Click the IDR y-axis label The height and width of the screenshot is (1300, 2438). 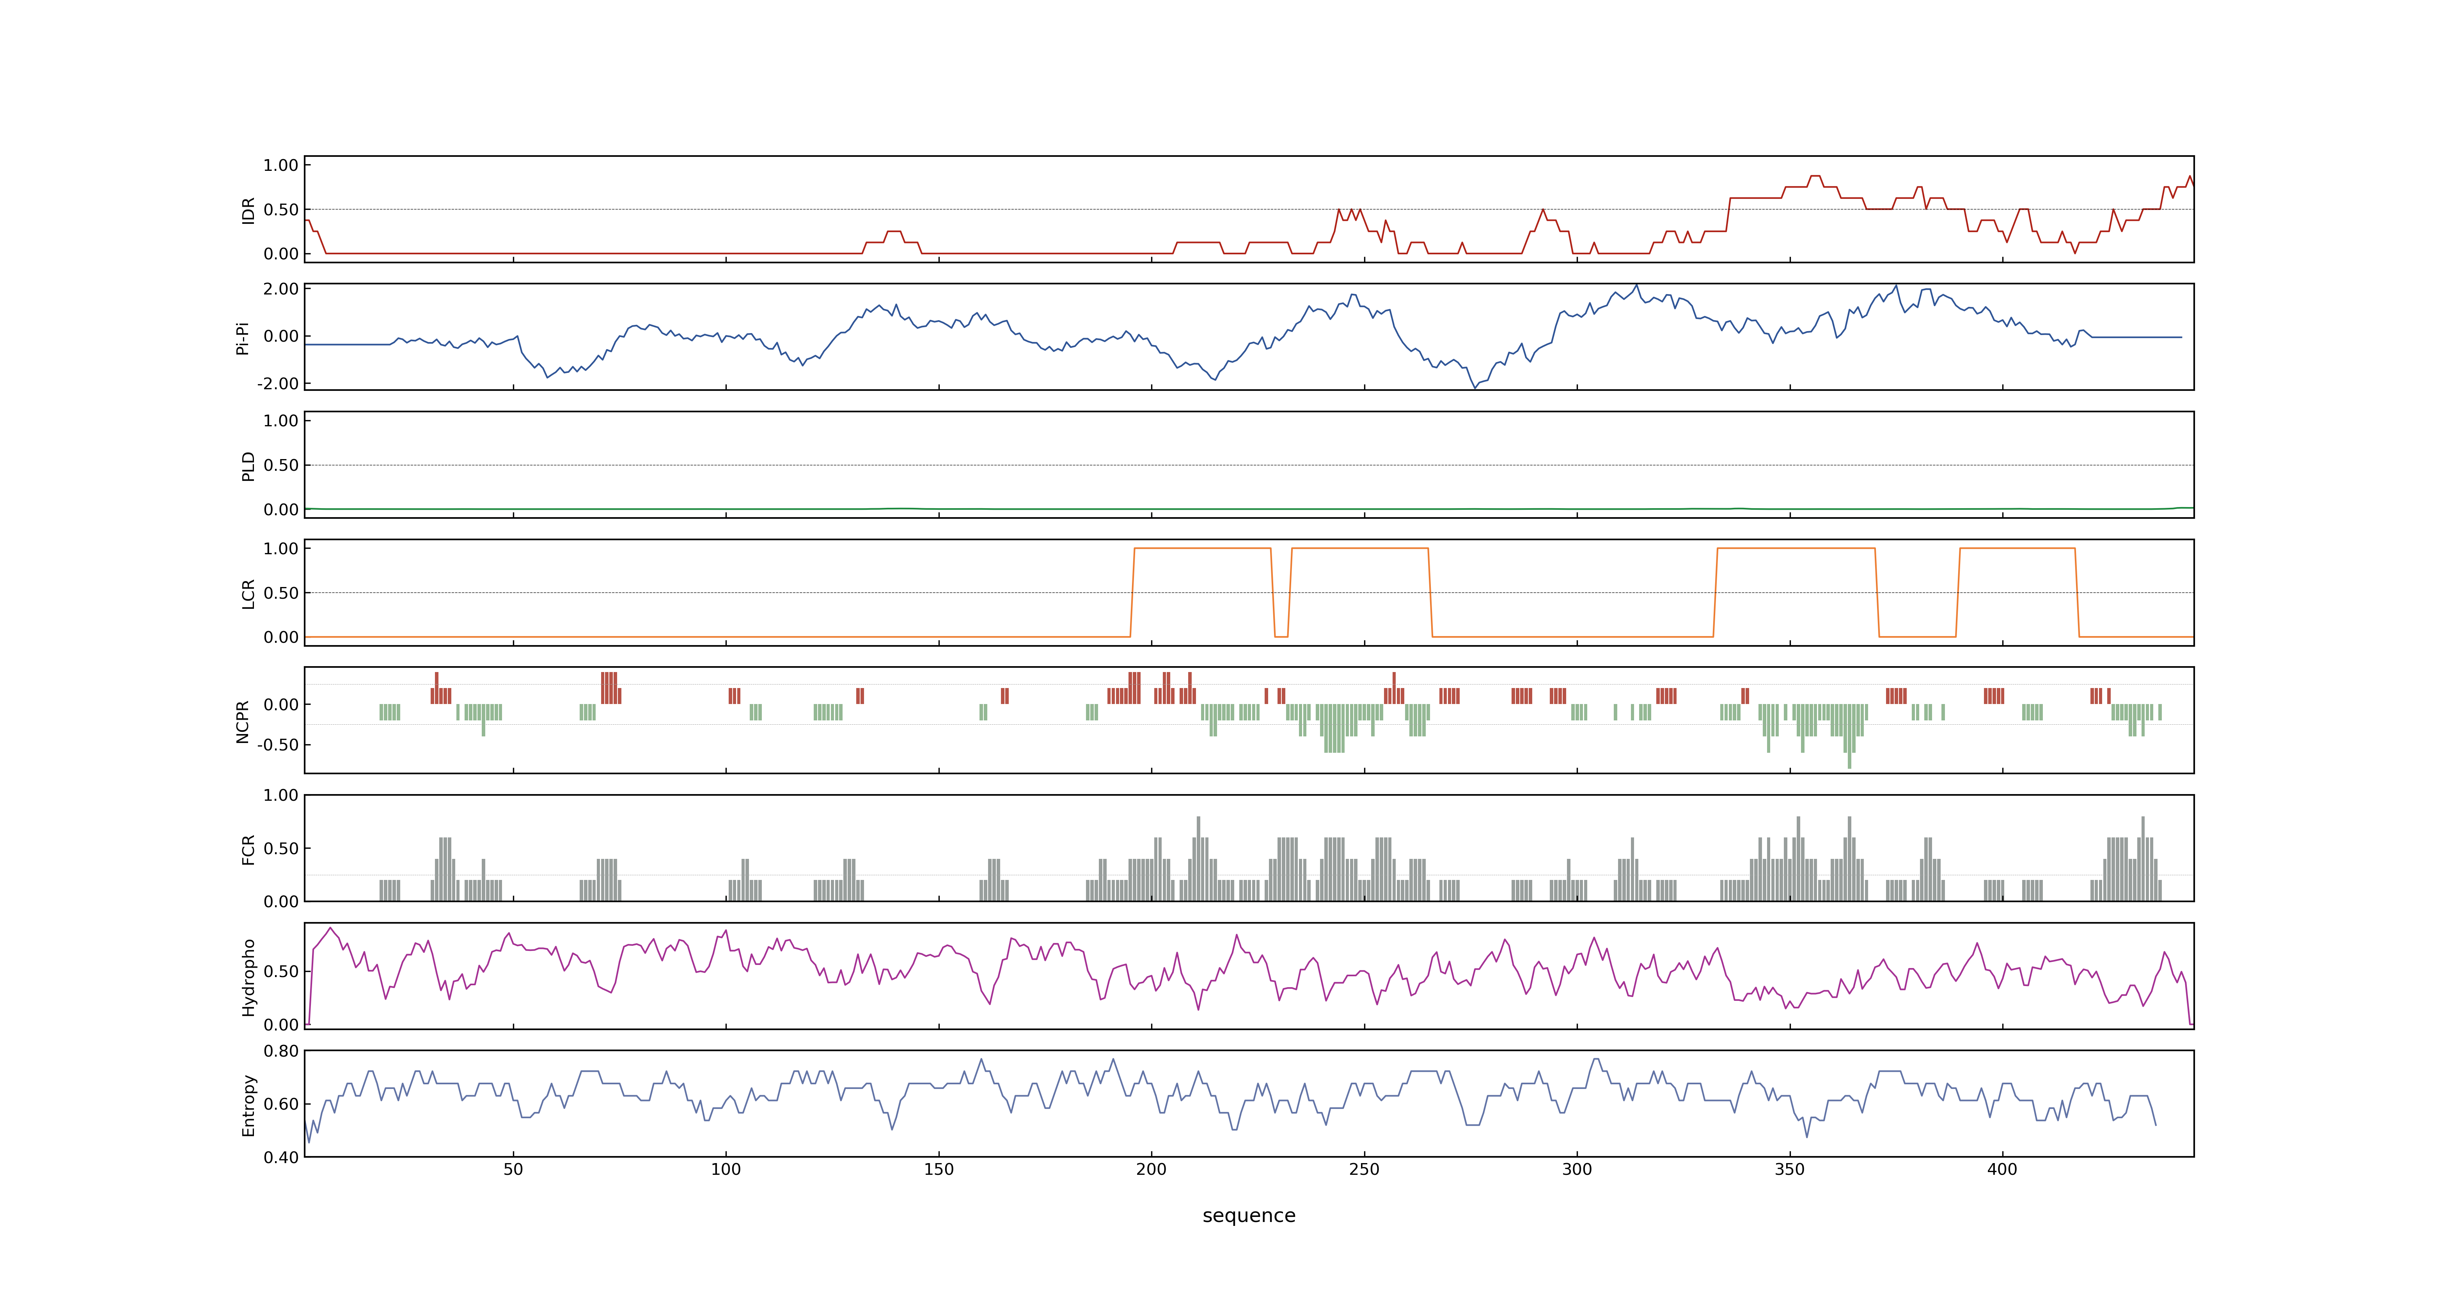click(x=248, y=210)
